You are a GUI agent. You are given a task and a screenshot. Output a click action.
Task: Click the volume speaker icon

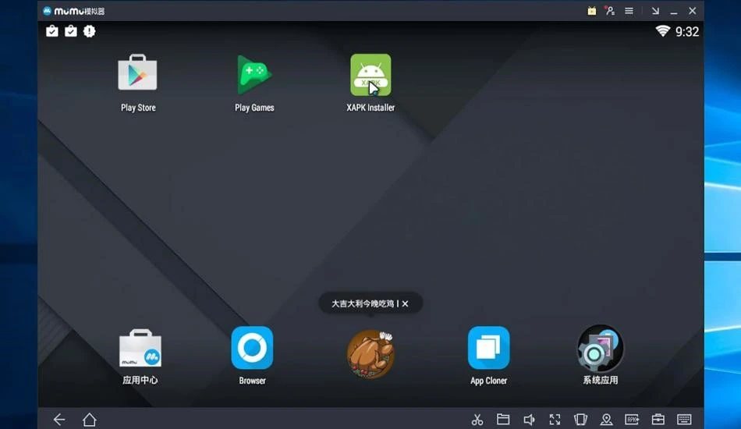[x=529, y=419]
